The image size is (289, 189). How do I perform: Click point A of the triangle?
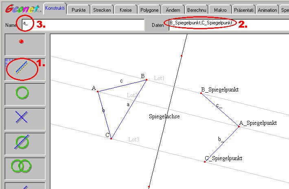[98, 91]
